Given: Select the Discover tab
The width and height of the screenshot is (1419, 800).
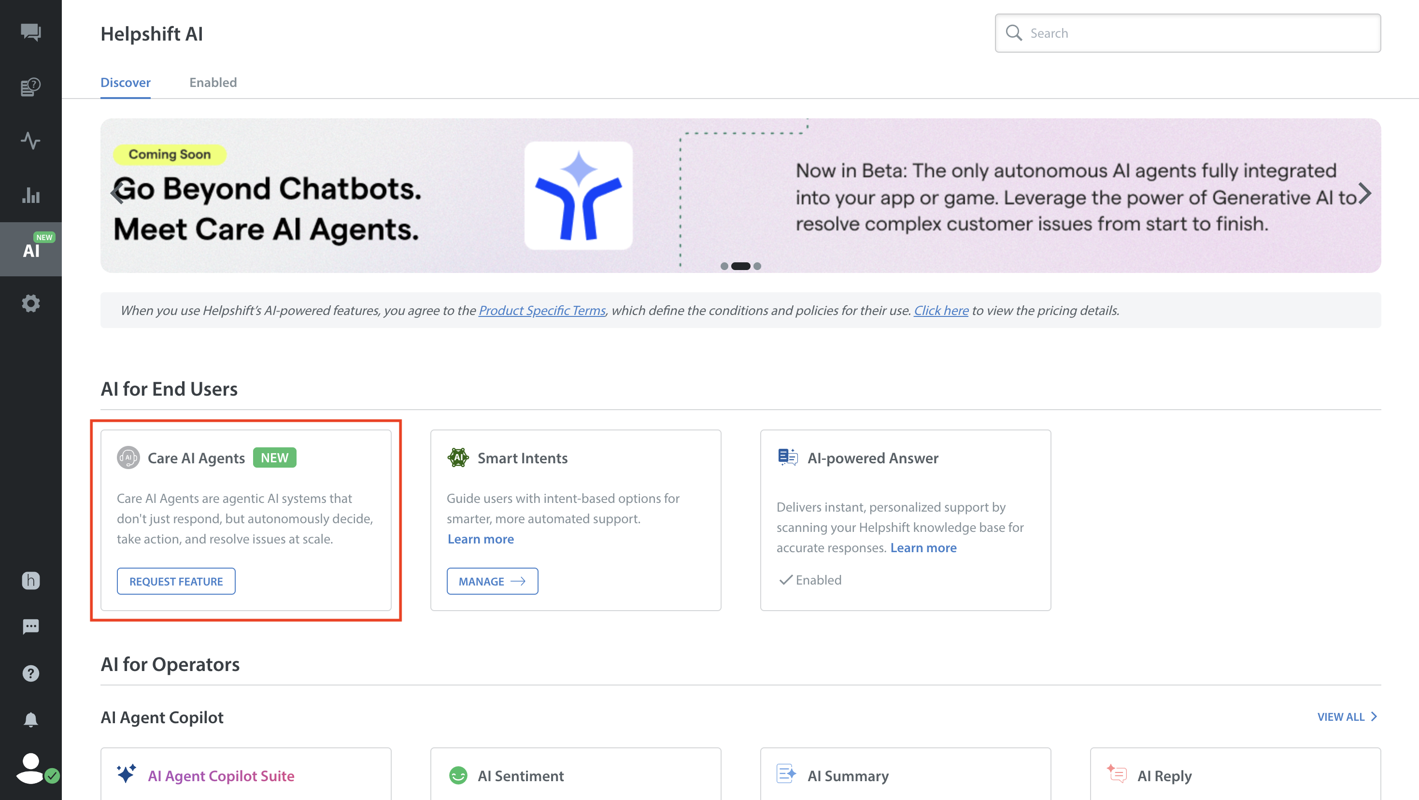Looking at the screenshot, I should [125, 83].
